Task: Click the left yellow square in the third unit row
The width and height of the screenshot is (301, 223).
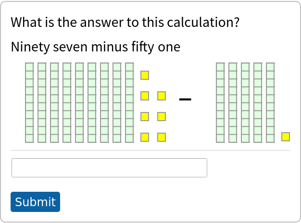Action: pos(145,117)
